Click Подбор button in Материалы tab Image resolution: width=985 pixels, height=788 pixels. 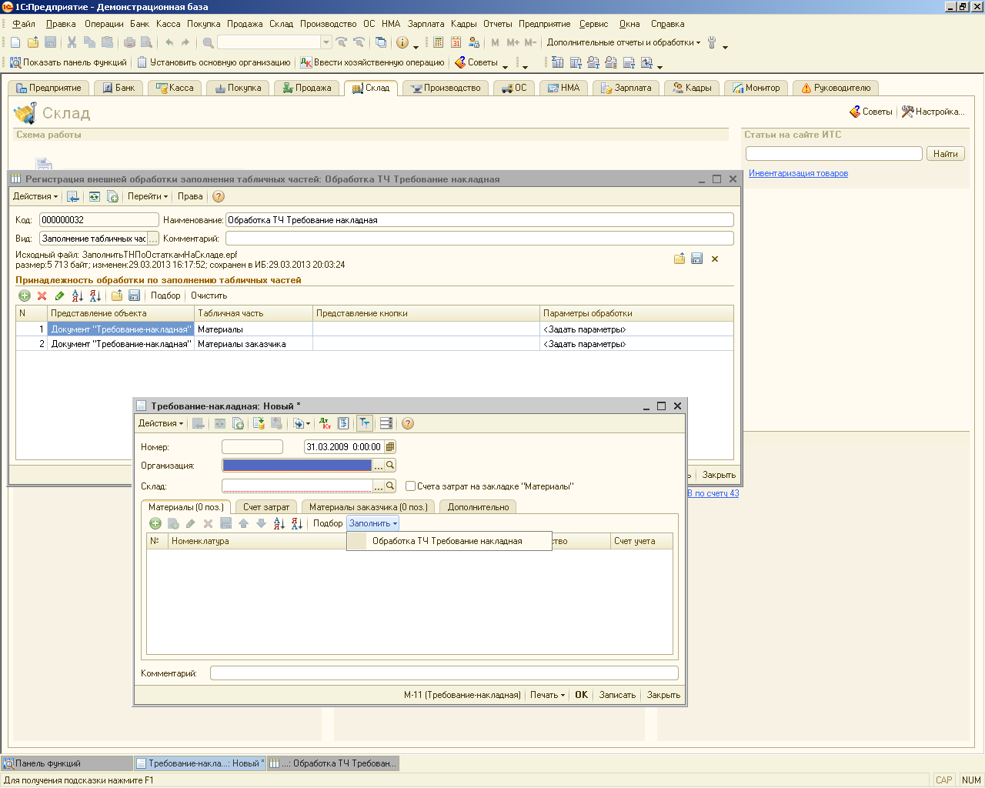pyautogui.click(x=328, y=523)
